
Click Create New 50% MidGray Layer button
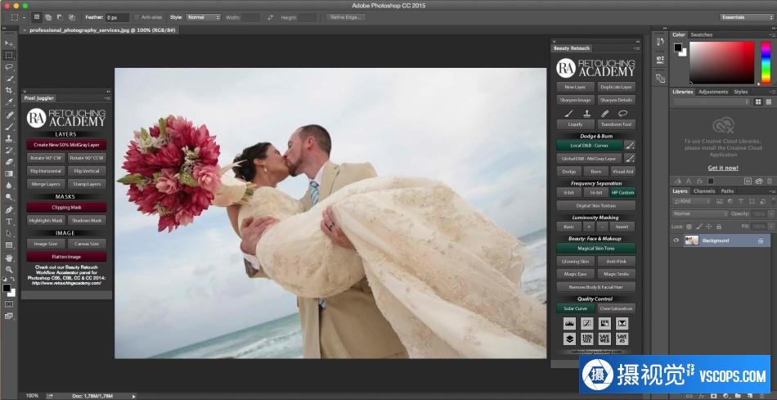[x=66, y=145]
